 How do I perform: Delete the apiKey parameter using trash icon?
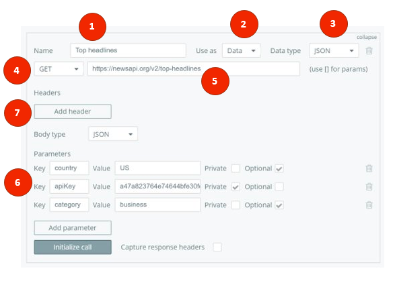(x=369, y=186)
